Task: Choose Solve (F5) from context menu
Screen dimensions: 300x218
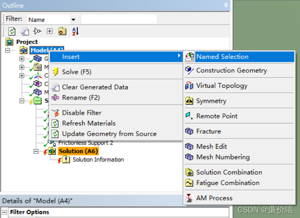Action: tap(116, 72)
